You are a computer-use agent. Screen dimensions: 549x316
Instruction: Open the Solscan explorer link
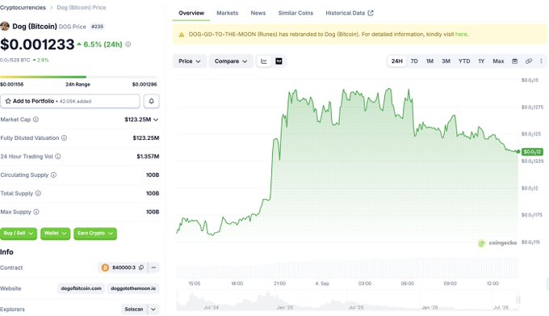coord(134,310)
